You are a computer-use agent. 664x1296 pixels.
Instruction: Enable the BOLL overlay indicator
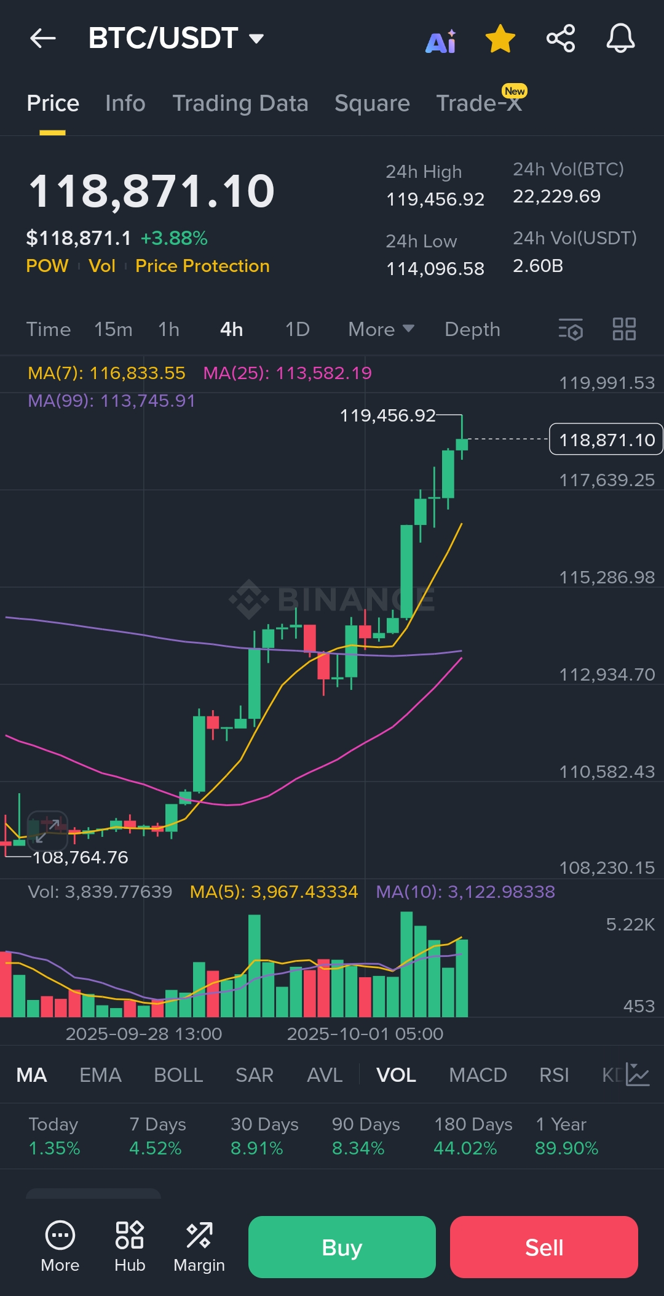tap(178, 1075)
